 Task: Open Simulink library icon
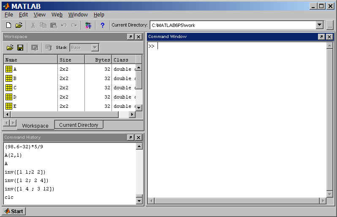tap(88, 25)
